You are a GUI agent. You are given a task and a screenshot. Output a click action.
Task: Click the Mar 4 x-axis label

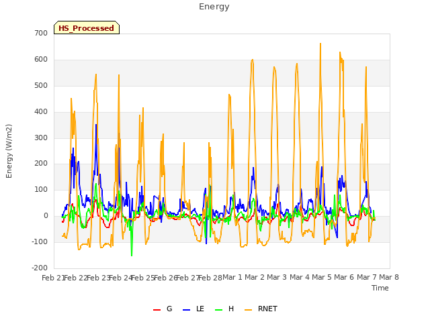[x=300, y=277]
